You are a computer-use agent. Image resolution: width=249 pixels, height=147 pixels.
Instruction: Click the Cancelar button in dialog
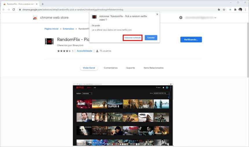click(151, 38)
